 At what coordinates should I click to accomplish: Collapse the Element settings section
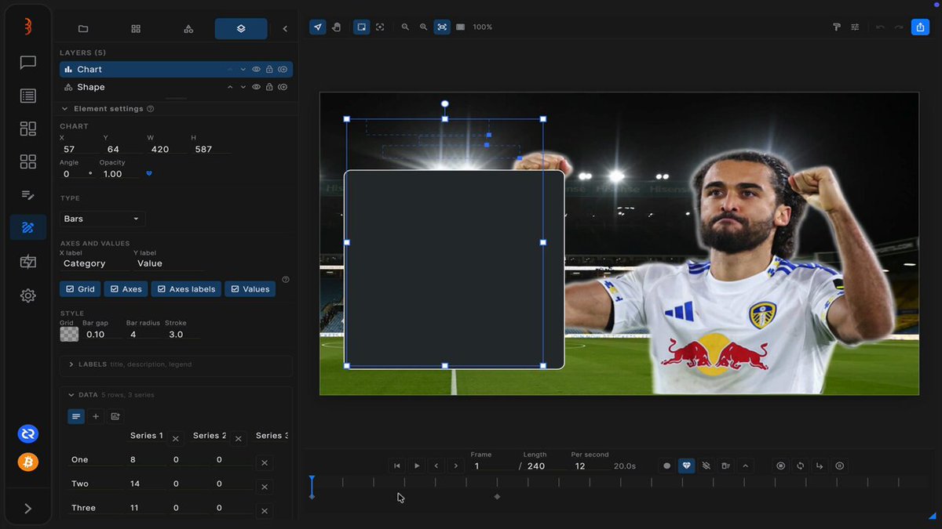pos(64,109)
